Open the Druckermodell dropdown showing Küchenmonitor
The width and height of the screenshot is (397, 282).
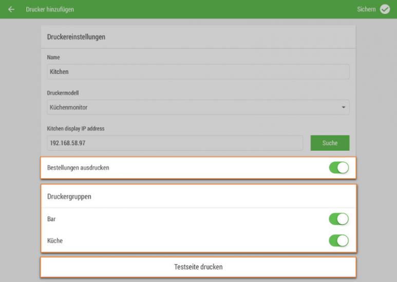pyautogui.click(x=198, y=107)
